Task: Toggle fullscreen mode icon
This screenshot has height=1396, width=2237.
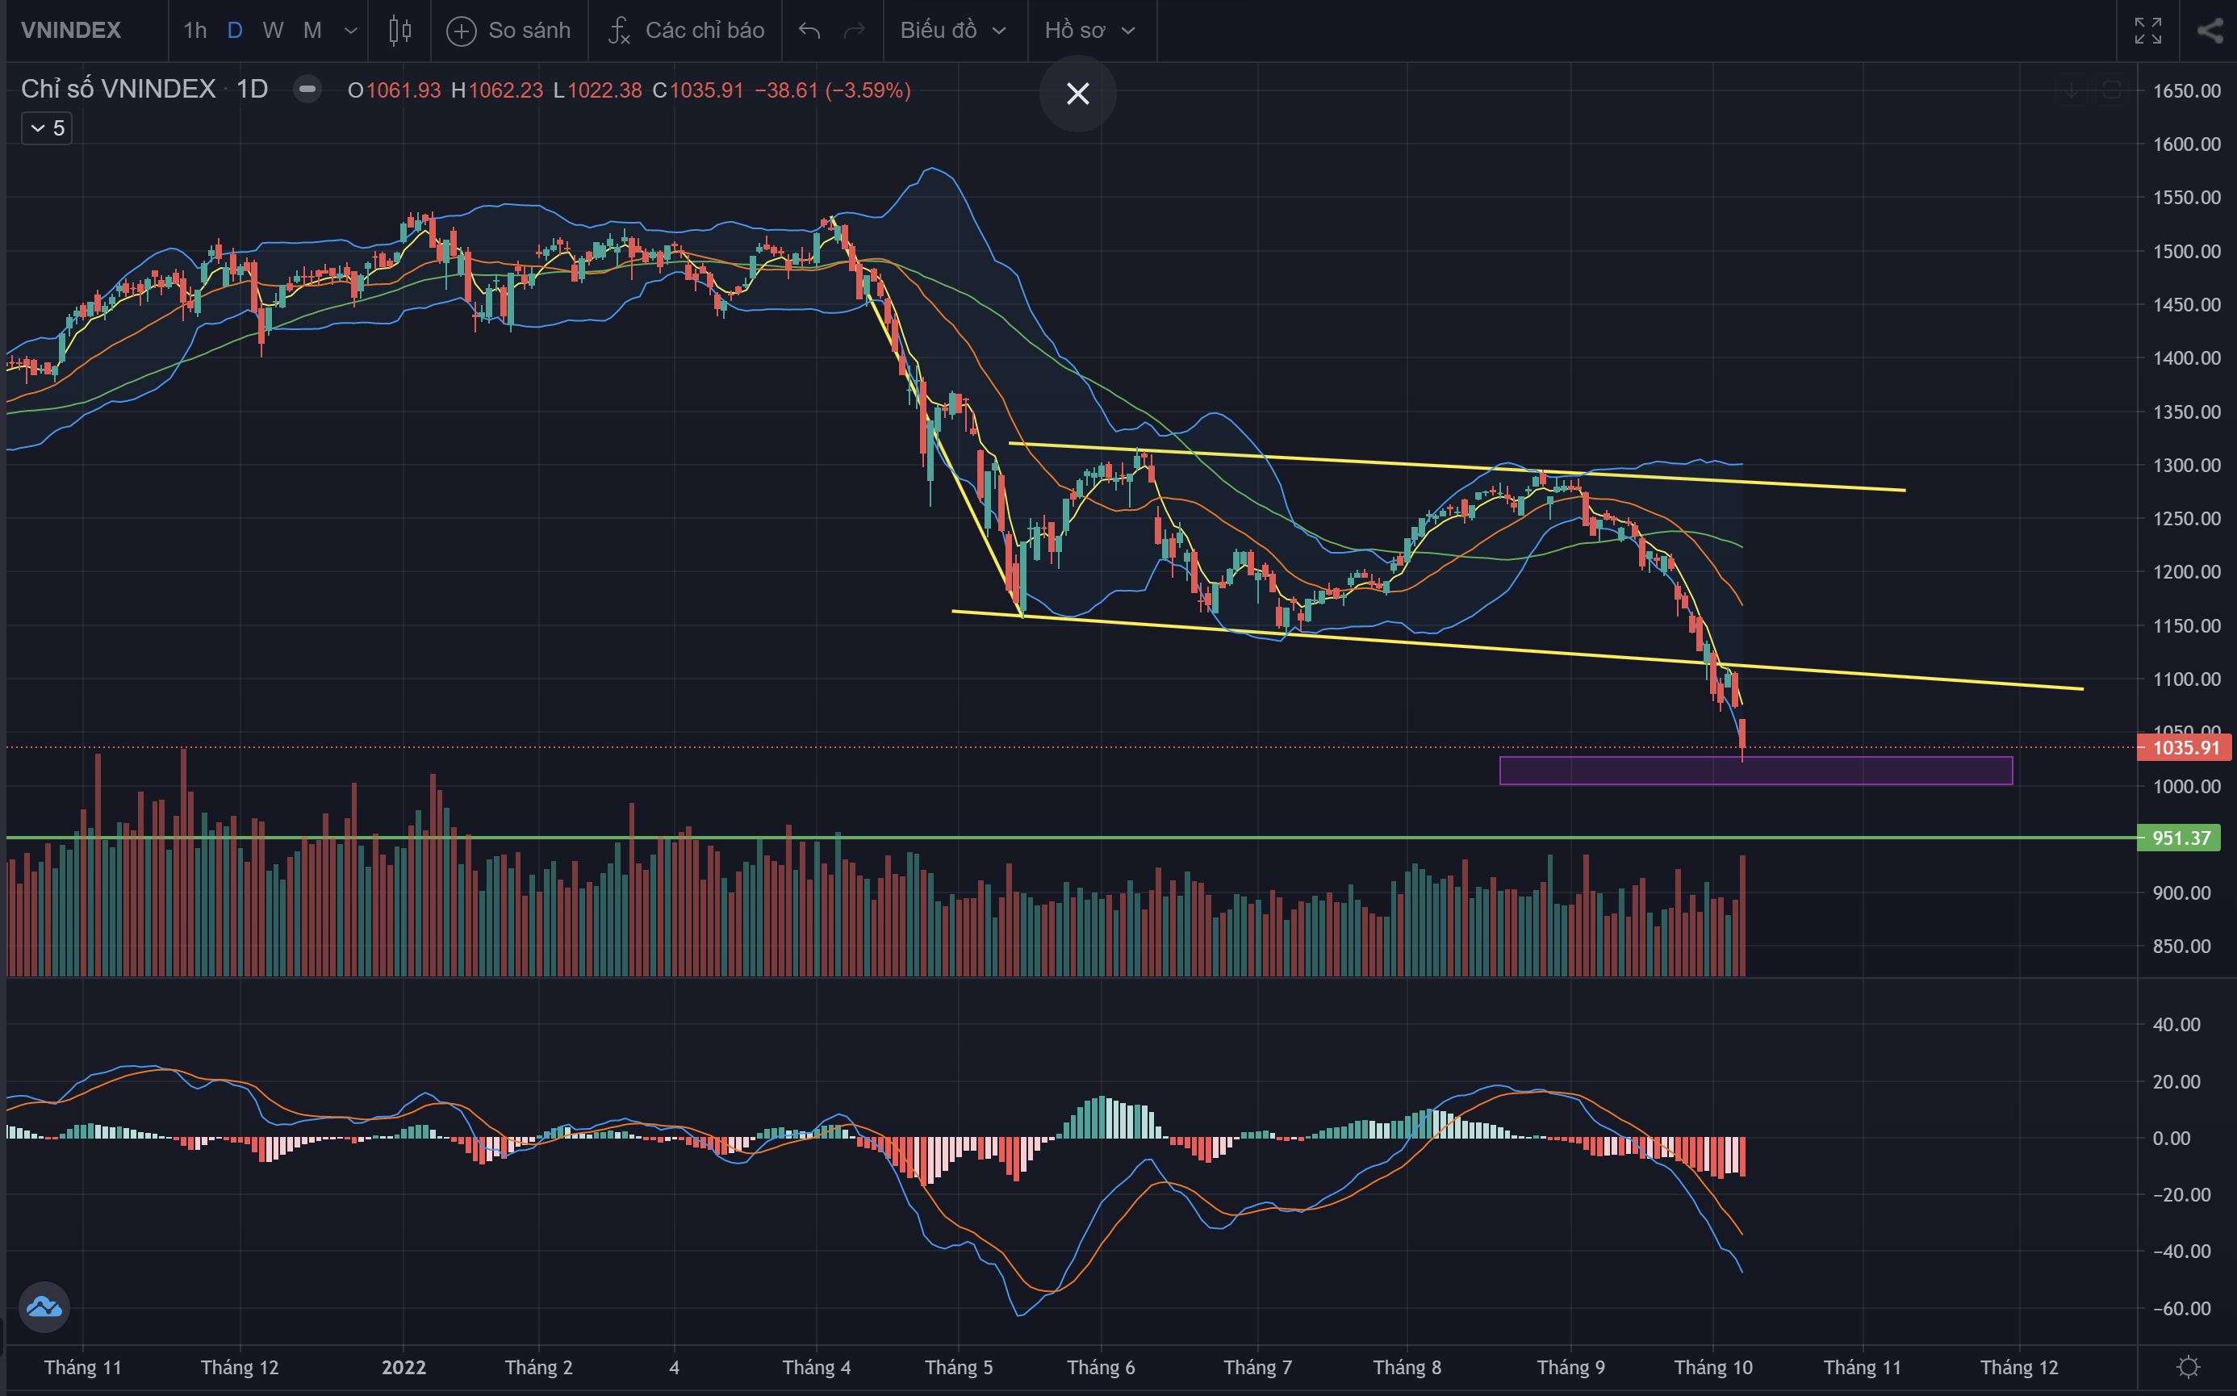Action: pos(2147,31)
